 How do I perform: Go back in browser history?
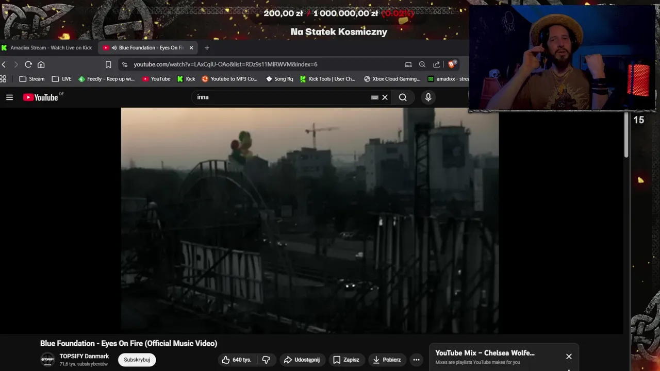(4, 64)
